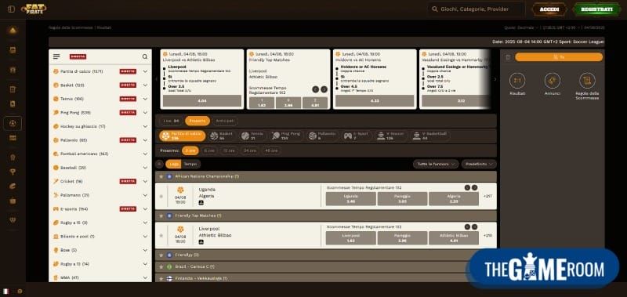627x297 pixels.
Task: Select the 24 ore time filter
Action: tap(250, 150)
